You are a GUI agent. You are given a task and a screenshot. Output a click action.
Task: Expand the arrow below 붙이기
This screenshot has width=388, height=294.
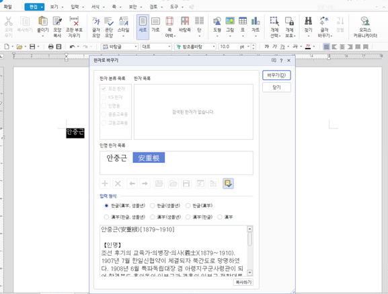coord(43,36)
